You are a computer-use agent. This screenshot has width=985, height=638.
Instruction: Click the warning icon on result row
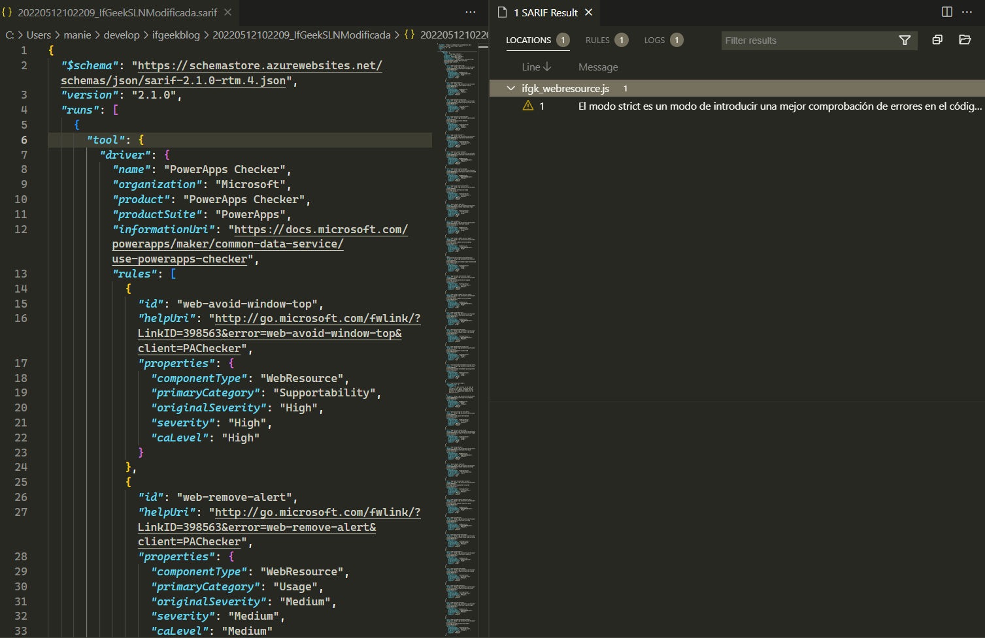tap(528, 106)
